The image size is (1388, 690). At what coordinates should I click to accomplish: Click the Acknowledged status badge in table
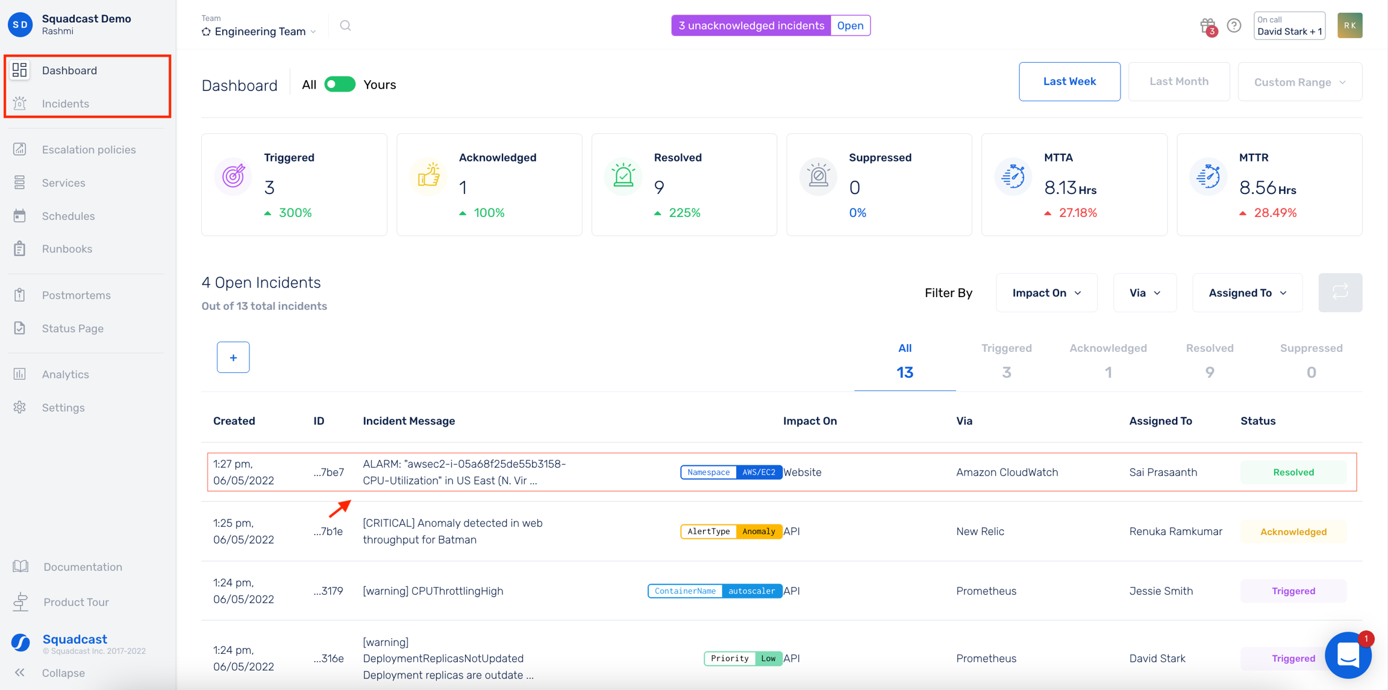[x=1293, y=532]
